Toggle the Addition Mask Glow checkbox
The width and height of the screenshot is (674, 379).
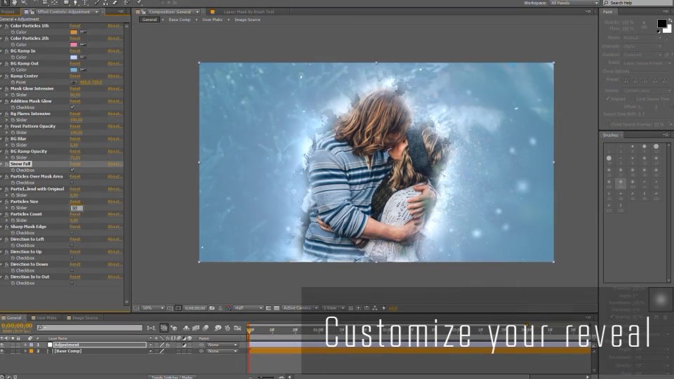pyautogui.click(x=72, y=107)
